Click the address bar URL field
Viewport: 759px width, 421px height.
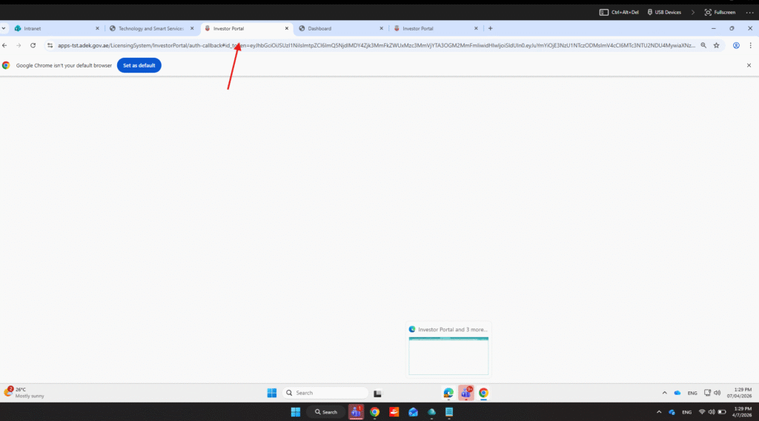tap(371, 45)
